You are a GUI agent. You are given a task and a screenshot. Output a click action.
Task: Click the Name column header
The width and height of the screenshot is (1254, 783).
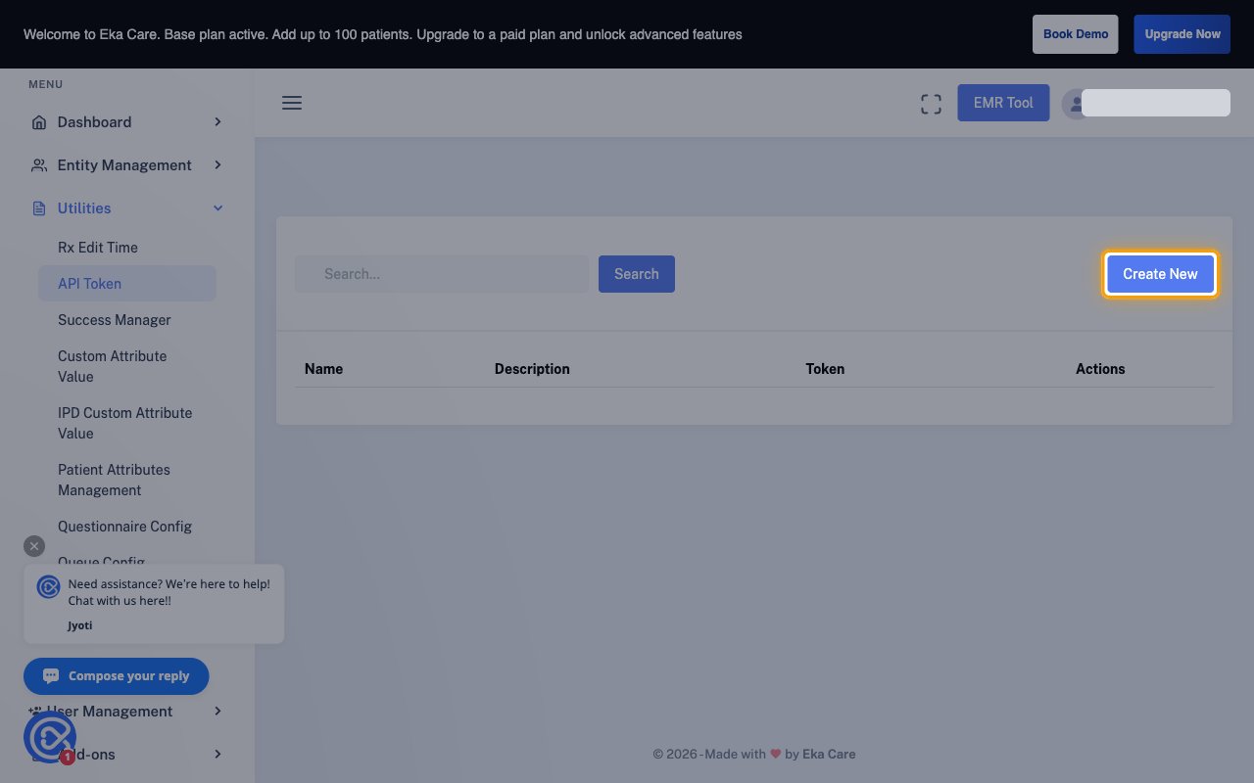click(323, 369)
